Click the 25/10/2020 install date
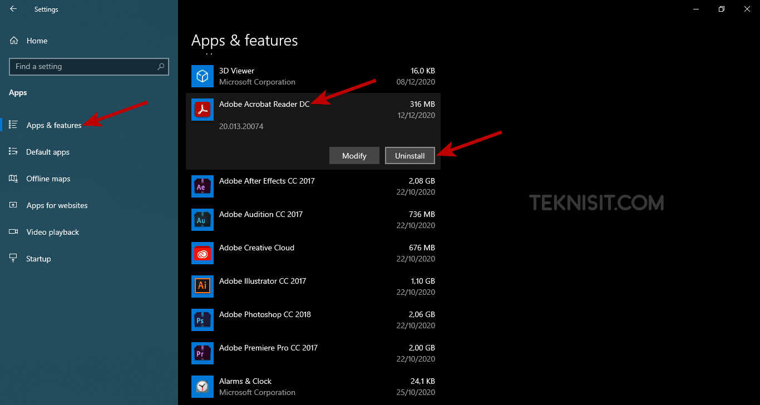The width and height of the screenshot is (760, 405). point(416,392)
